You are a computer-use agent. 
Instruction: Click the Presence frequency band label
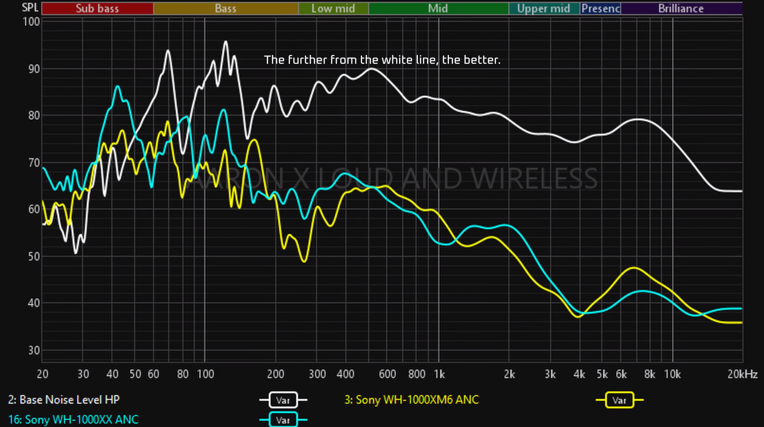pos(600,8)
